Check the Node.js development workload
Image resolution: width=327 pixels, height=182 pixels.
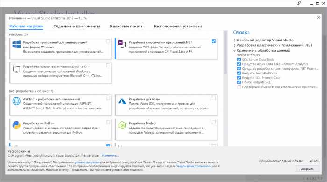213,122
